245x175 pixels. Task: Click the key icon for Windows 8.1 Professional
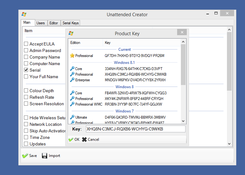[x=72, y=74]
